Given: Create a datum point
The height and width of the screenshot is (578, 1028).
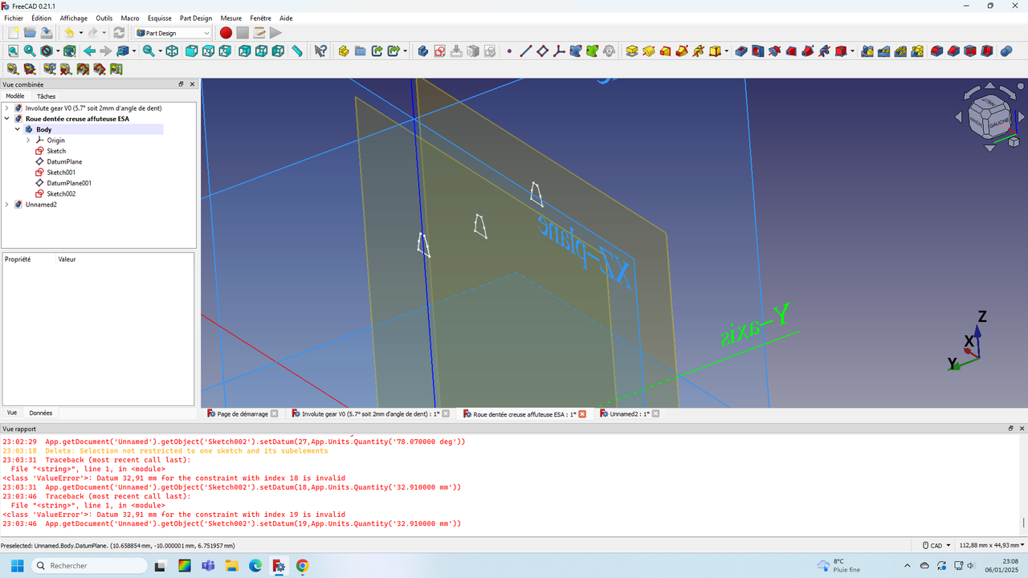Looking at the screenshot, I should 509,51.
